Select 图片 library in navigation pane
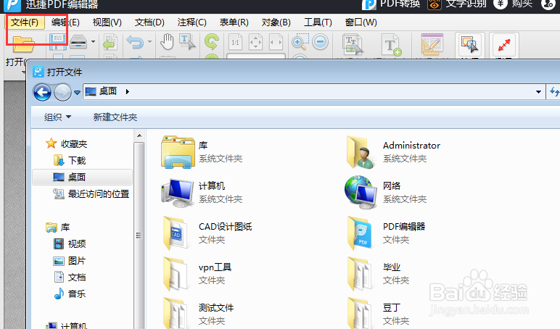The image size is (560, 329). pos(70,261)
